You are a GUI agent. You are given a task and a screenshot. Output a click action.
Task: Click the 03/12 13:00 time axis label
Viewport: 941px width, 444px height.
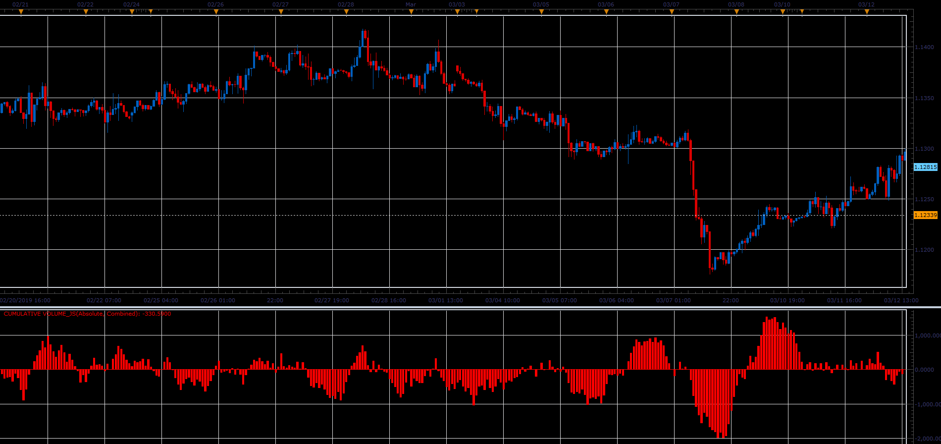[x=901, y=300]
